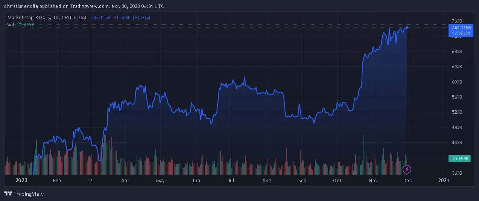Click the blue last-price dot on the line
Screen dimensions: 479x201
point(407,27)
